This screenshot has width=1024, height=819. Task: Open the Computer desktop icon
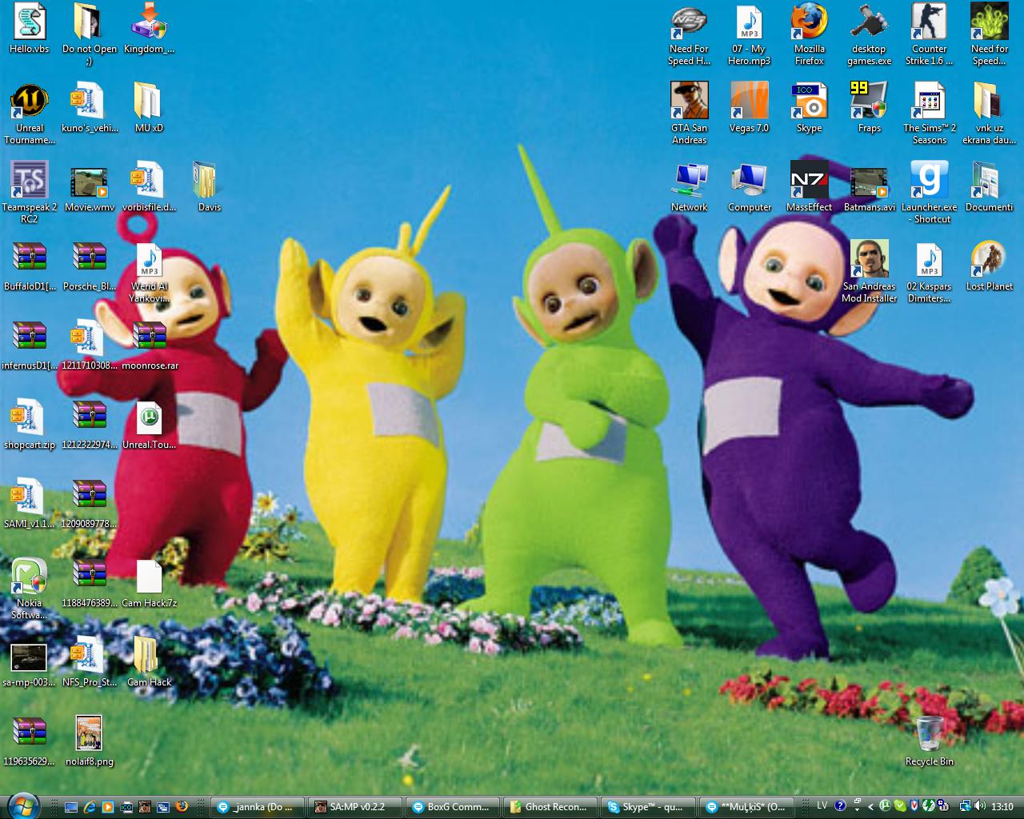pyautogui.click(x=749, y=187)
